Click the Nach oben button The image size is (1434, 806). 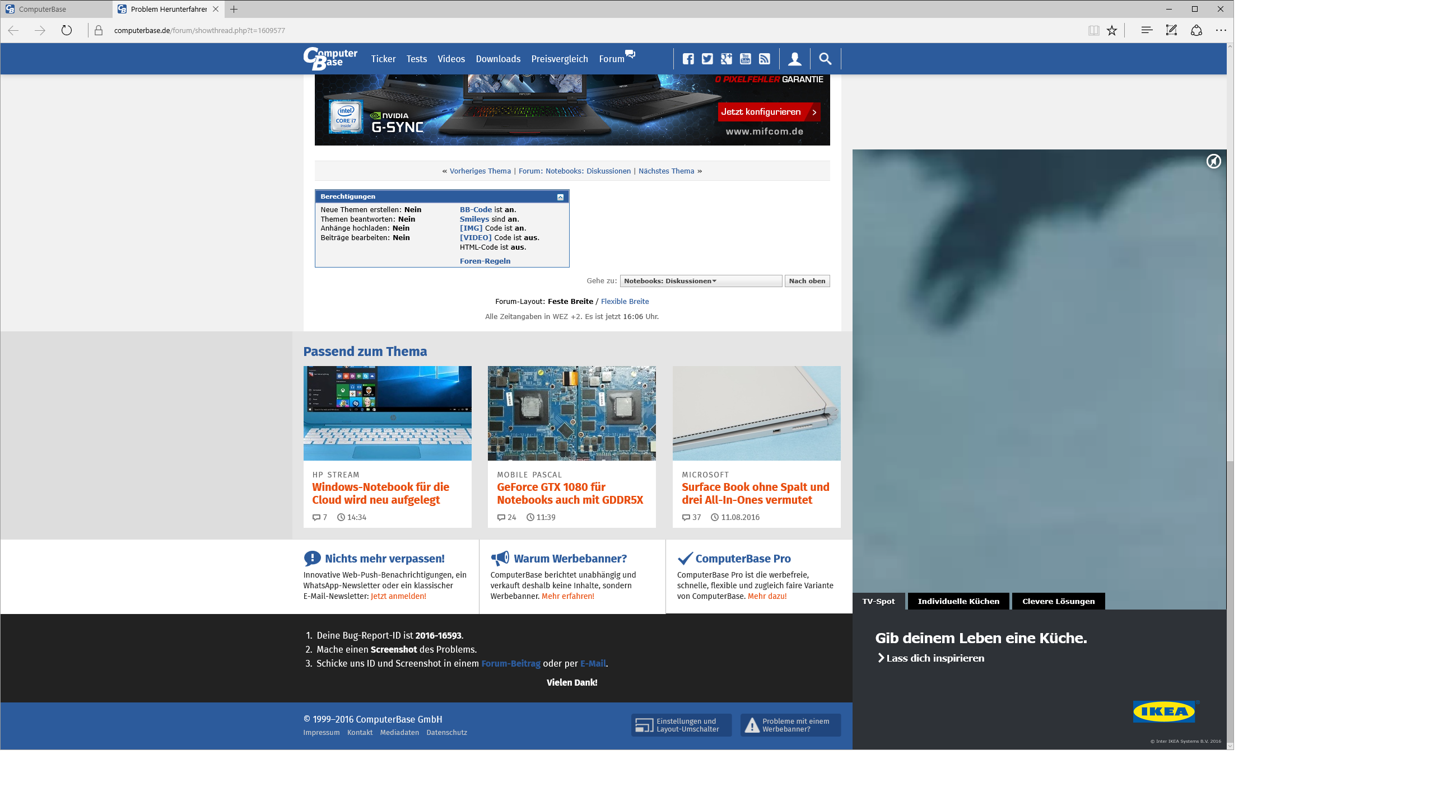(807, 281)
